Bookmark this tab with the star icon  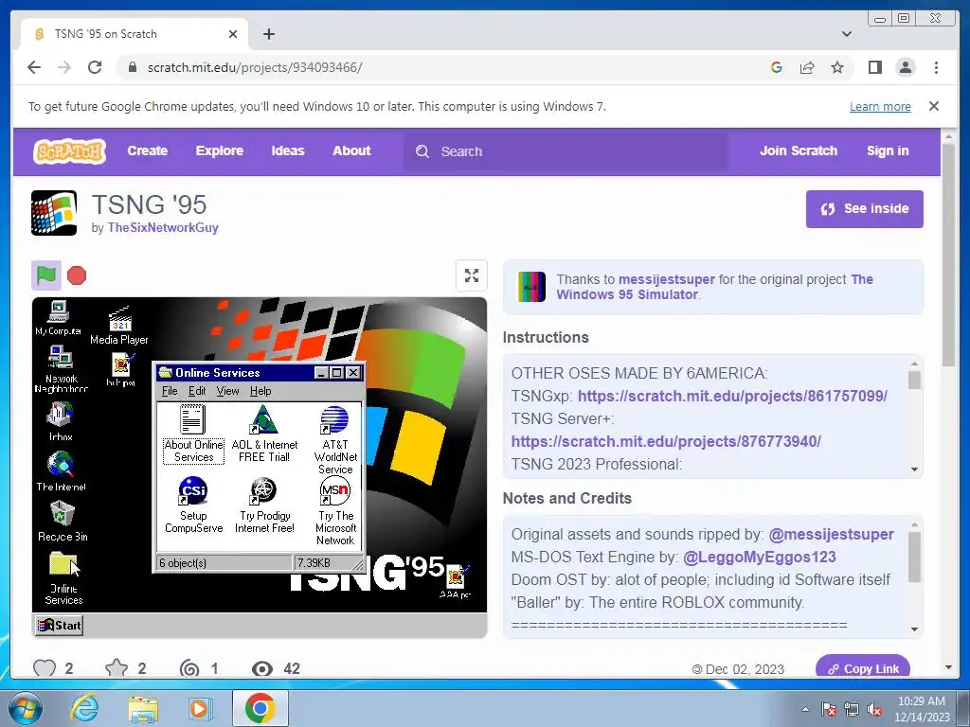(x=837, y=67)
